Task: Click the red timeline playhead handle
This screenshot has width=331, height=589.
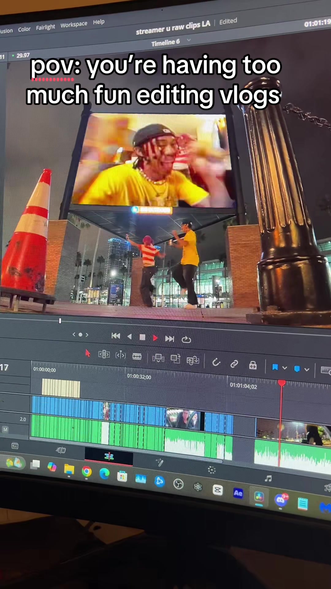Action: 282,383
